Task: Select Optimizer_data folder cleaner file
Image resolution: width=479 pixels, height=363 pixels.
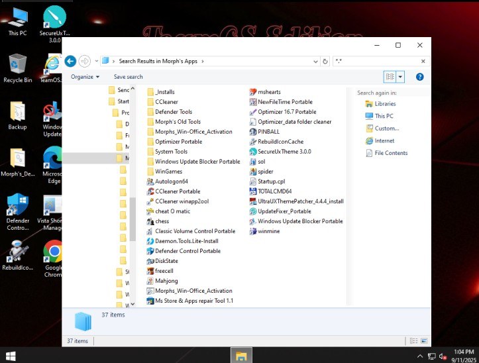Action: 291,122
